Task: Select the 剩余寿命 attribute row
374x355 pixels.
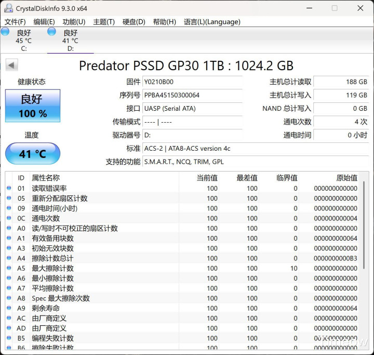Action: tap(182, 308)
